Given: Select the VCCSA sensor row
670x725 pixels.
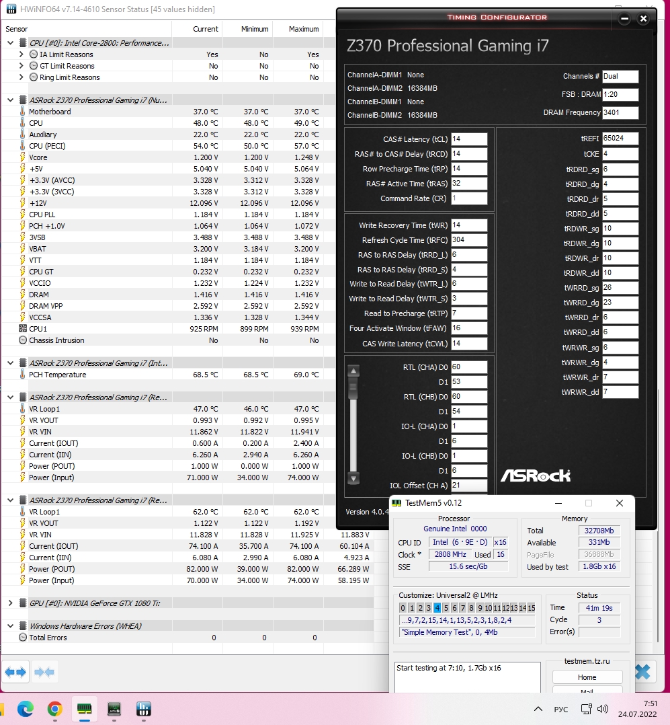Looking at the screenshot, I should coord(168,317).
